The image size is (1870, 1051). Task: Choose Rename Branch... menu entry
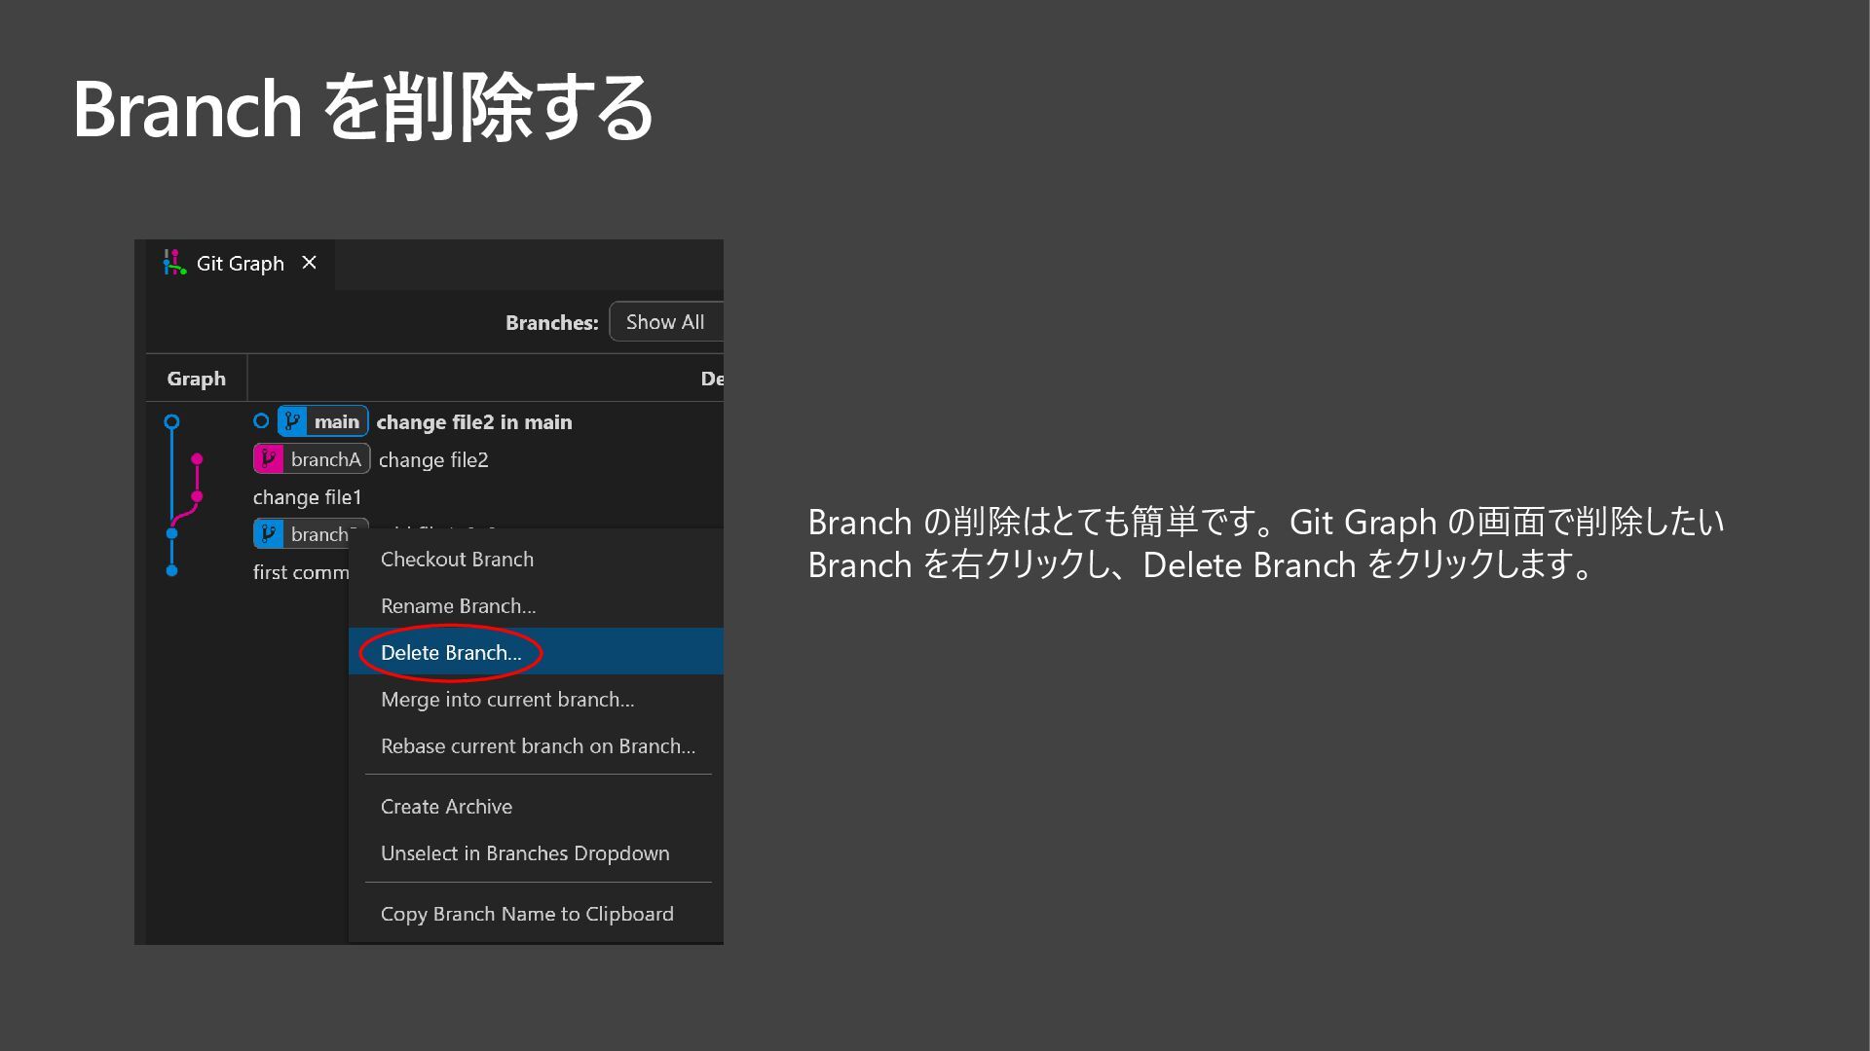coord(458,606)
